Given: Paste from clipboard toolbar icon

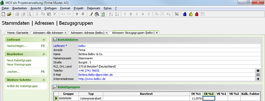Looking at the screenshot, I should point(49,14).
